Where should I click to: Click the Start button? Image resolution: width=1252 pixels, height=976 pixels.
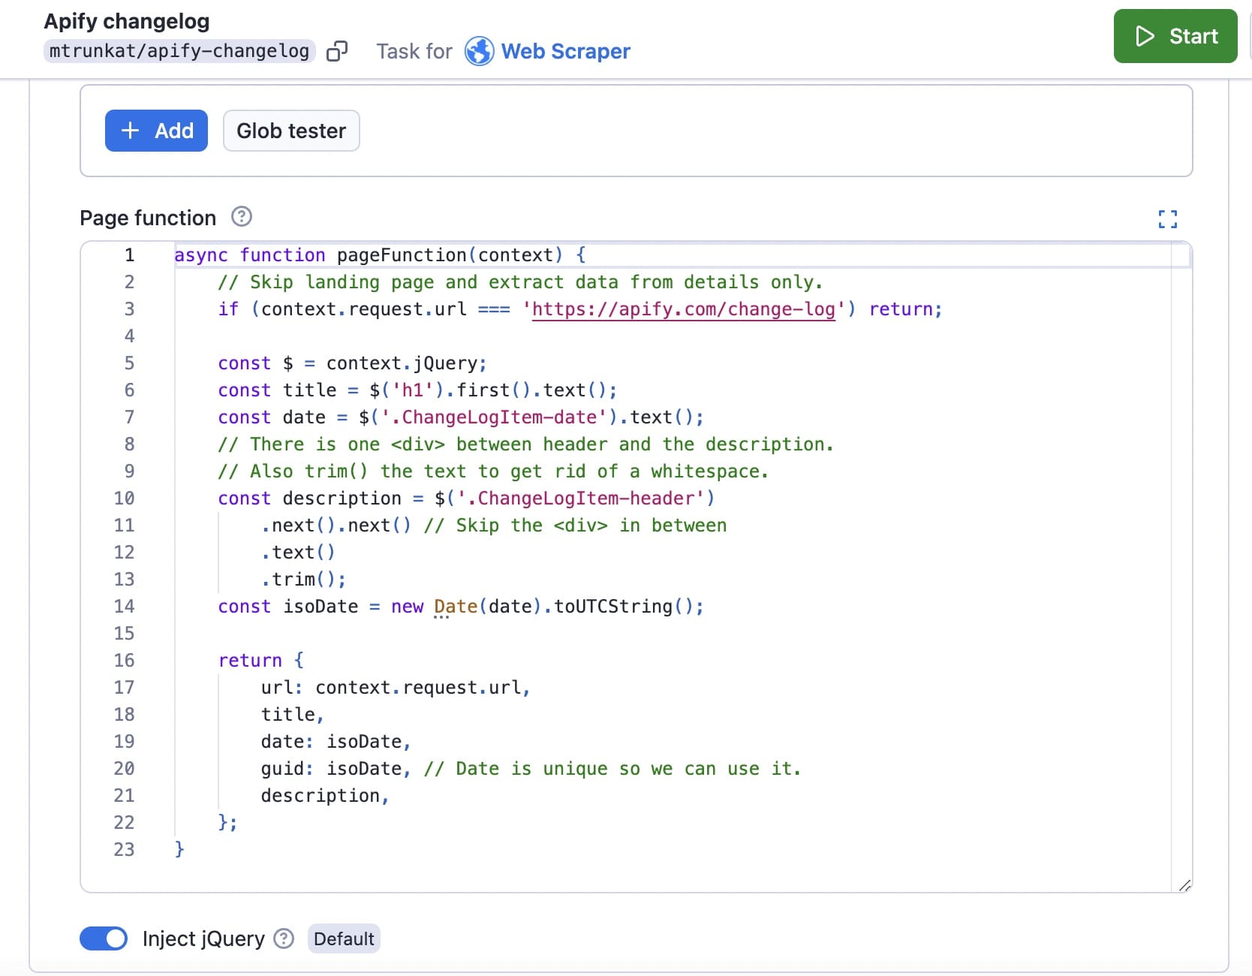coord(1175,36)
